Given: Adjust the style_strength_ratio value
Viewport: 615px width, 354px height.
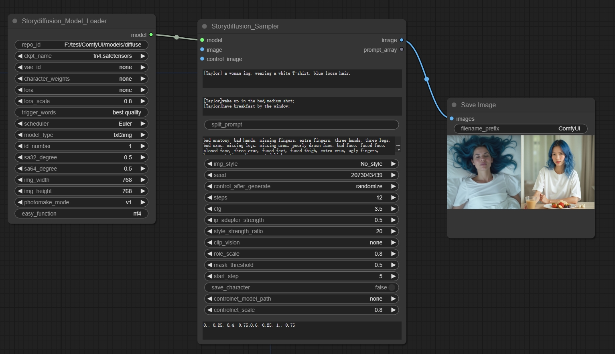Looking at the screenshot, I should pos(302,231).
